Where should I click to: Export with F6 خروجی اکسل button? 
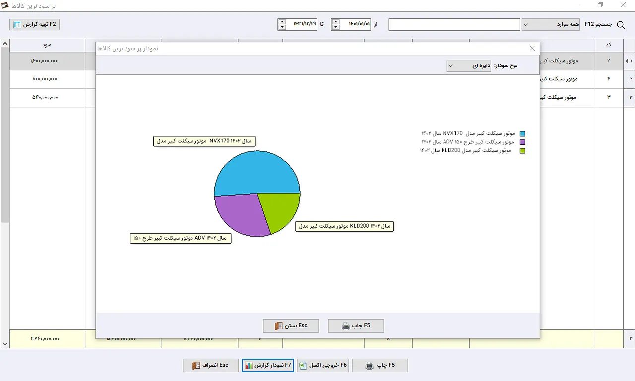coord(323,365)
